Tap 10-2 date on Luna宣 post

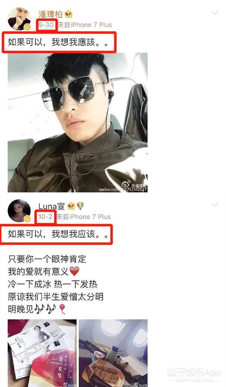pyautogui.click(x=45, y=217)
